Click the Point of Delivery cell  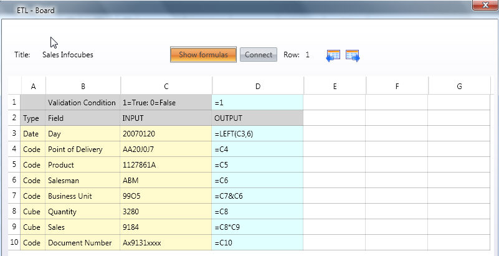(x=83, y=149)
